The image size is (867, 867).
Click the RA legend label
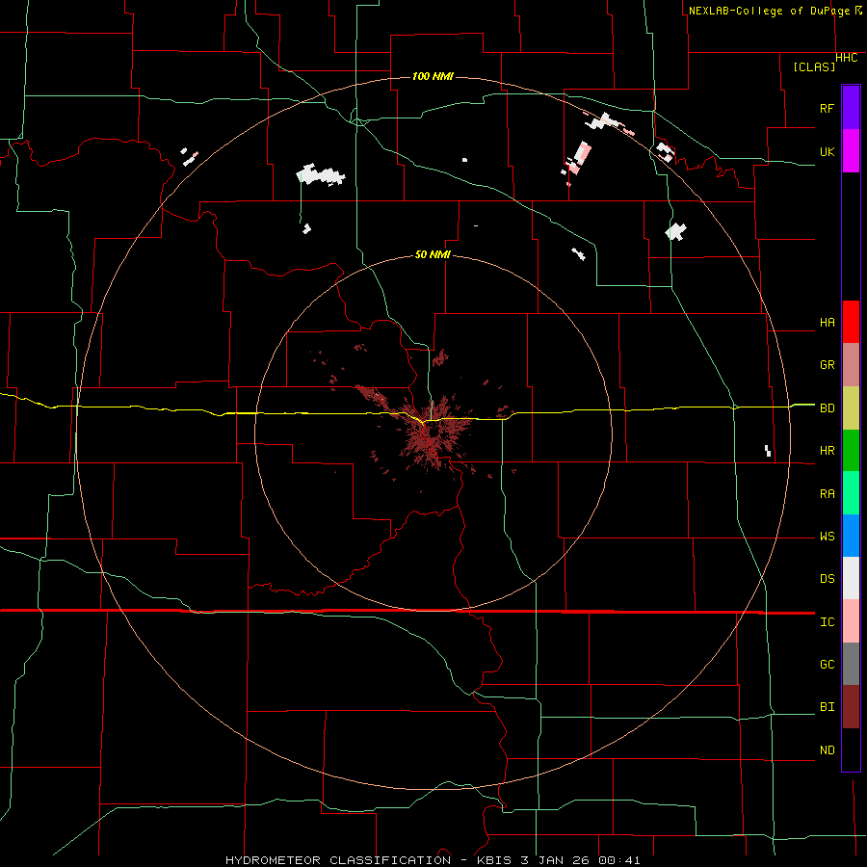(x=827, y=494)
